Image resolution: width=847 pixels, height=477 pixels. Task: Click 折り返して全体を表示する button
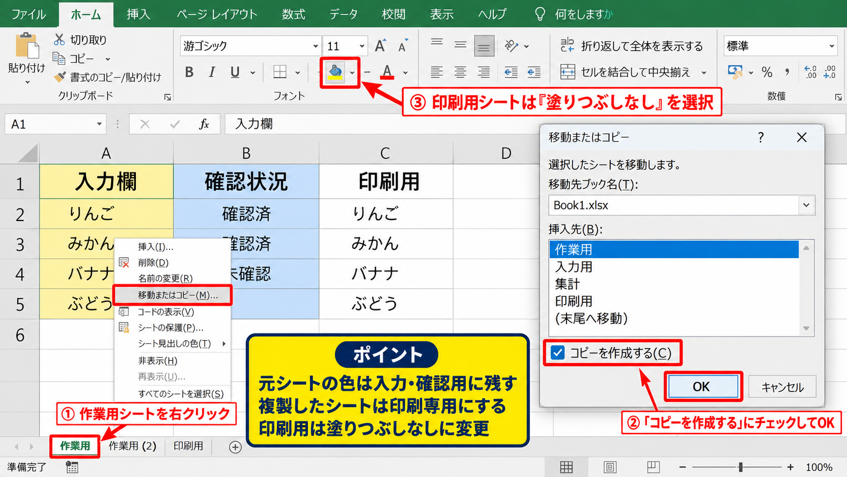coord(632,46)
